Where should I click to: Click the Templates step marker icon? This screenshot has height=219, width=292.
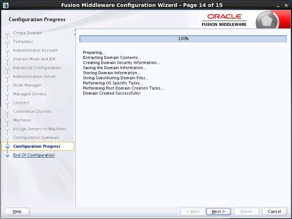point(7,42)
